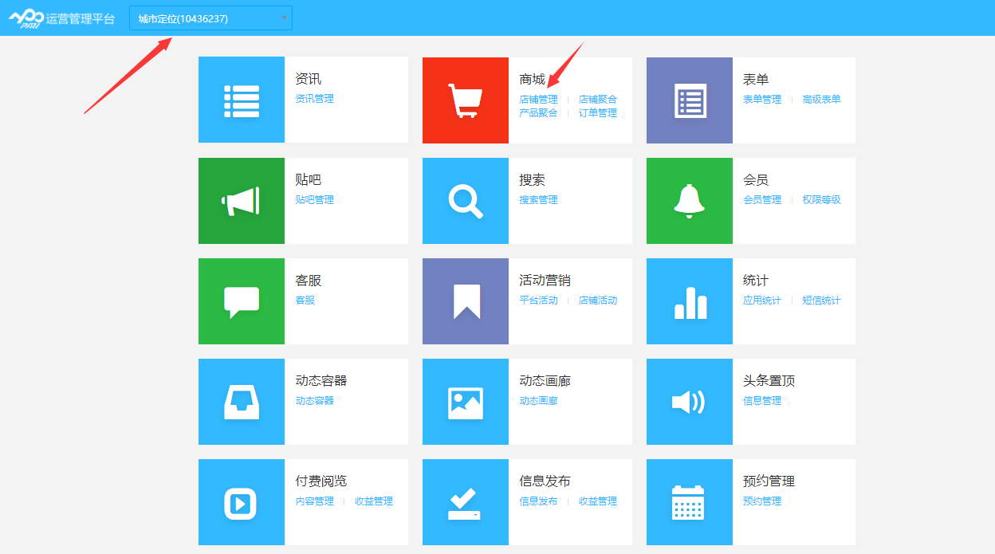Screen dimensions: 995x554
Task: Click the calendar 预约管理 icon
Action: point(689,502)
